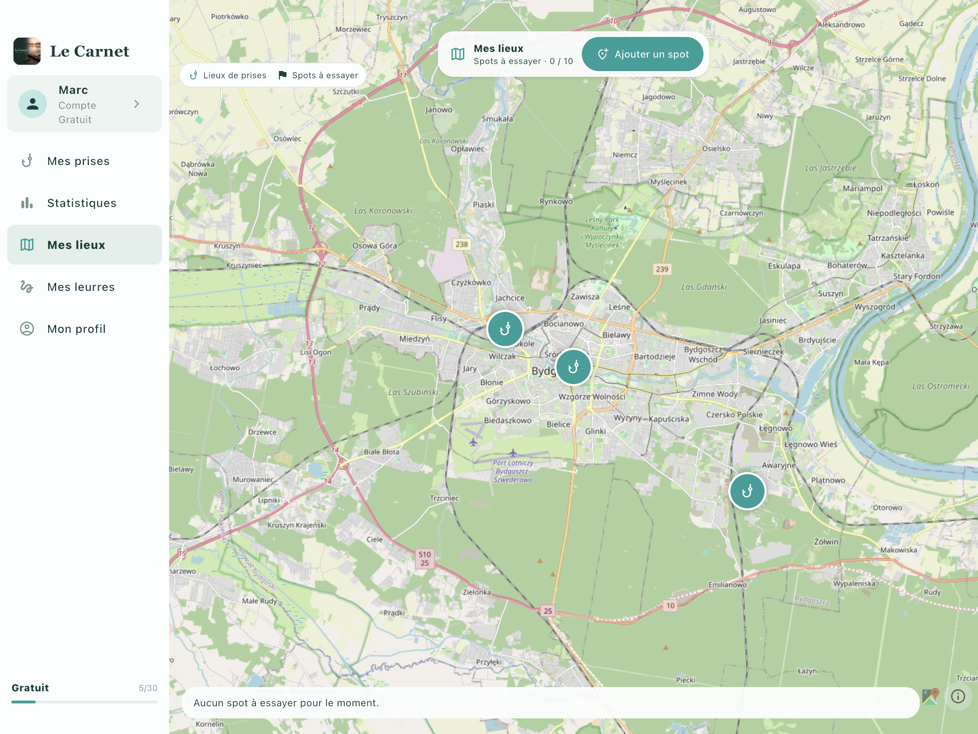The width and height of the screenshot is (978, 734).
Task: Click Le Carnet title text
Action: coord(90,51)
